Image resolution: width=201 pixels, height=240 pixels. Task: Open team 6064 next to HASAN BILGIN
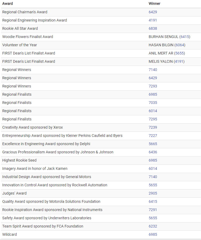coord(180,45)
